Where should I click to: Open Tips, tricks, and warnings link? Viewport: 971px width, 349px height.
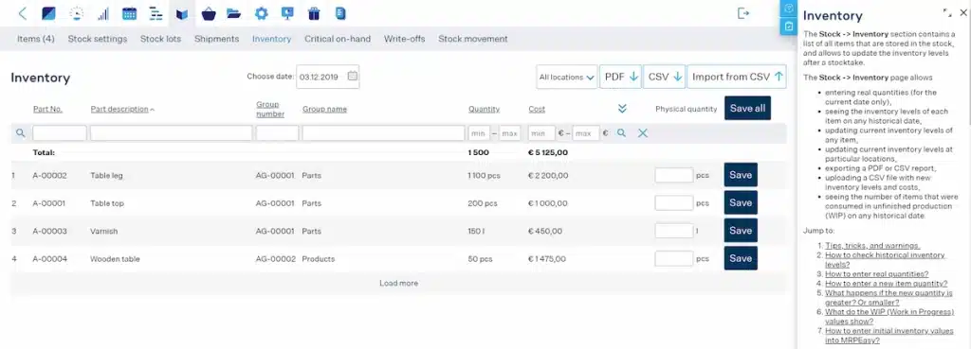pyautogui.click(x=872, y=245)
